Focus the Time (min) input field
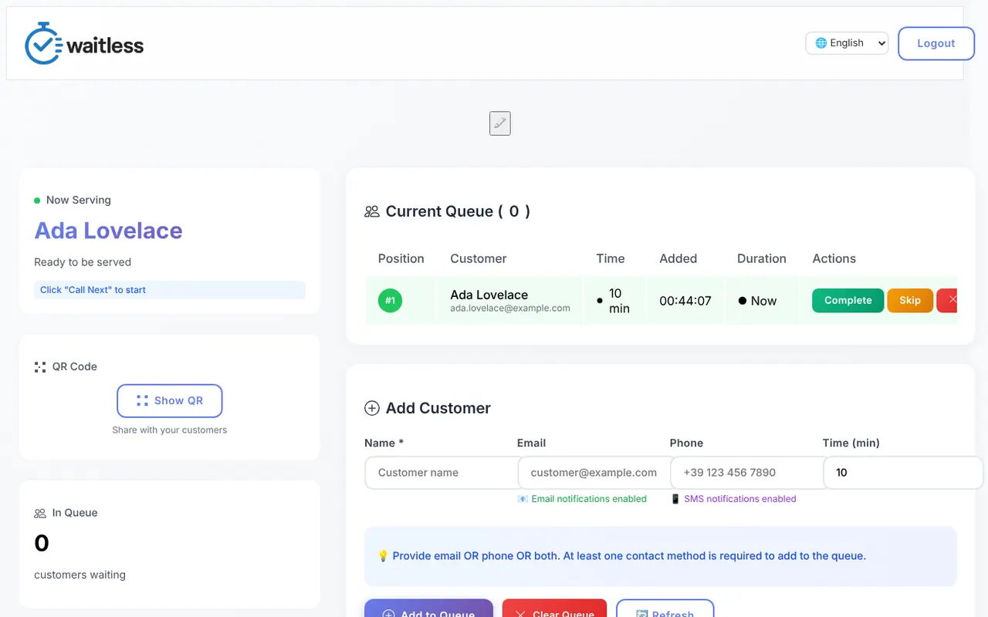The width and height of the screenshot is (988, 617). (903, 473)
